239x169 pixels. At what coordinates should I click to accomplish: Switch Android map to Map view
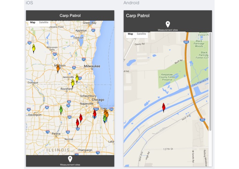[x=130, y=34]
